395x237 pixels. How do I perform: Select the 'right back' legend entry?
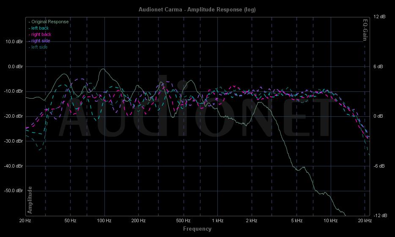pyautogui.click(x=40, y=34)
